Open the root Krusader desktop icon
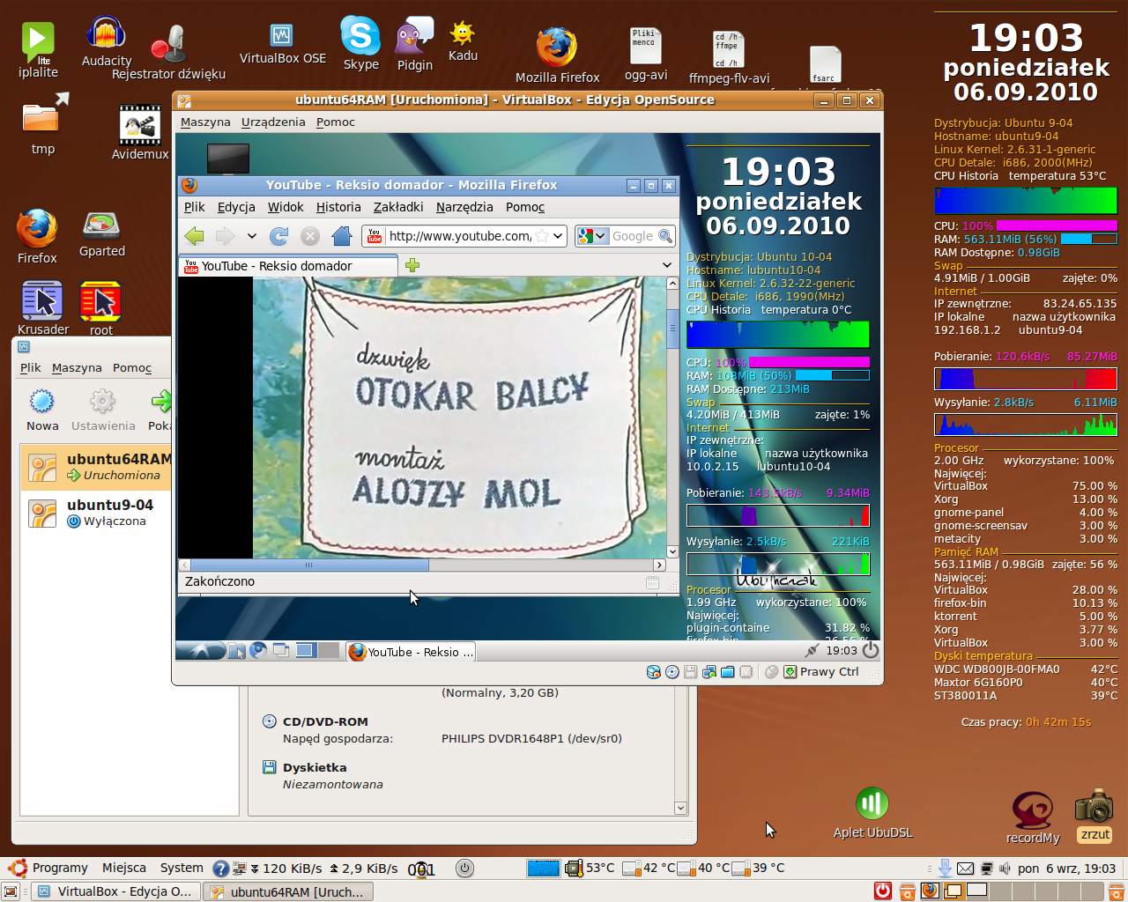Image resolution: width=1128 pixels, height=902 pixels. pos(101,307)
